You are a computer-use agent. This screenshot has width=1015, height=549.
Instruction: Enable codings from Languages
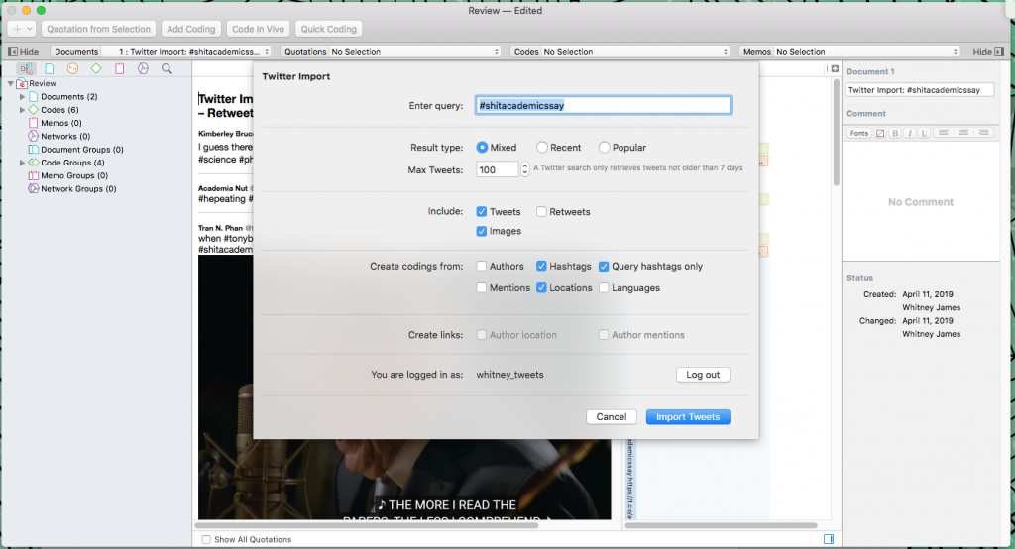point(604,288)
